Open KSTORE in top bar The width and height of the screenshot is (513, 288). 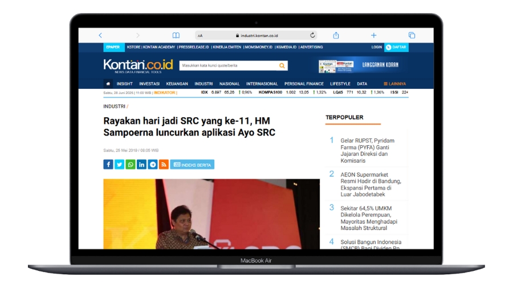pyautogui.click(x=133, y=47)
